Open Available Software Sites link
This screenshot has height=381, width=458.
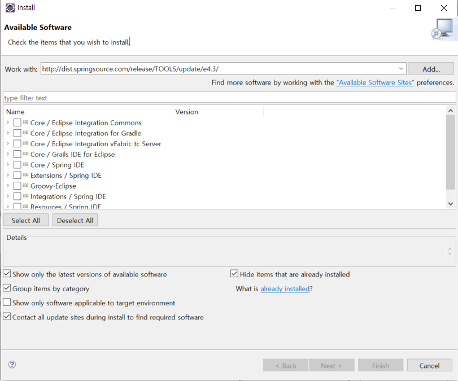point(375,82)
